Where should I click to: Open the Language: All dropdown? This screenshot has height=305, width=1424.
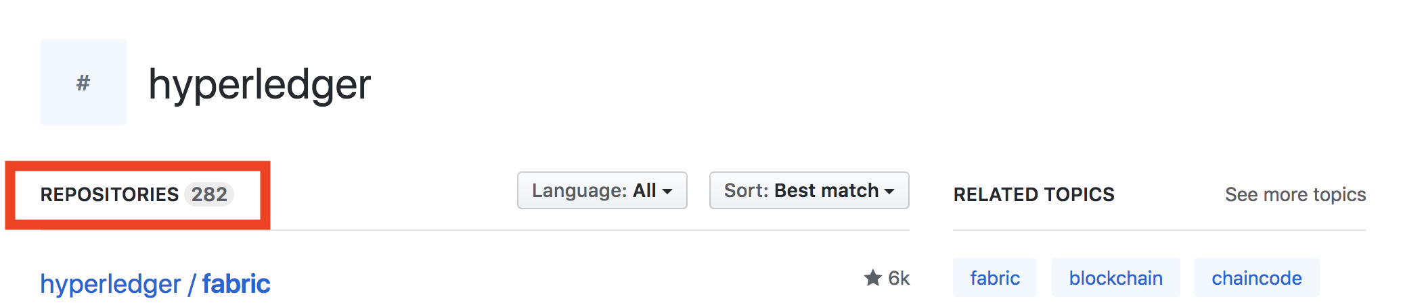point(602,191)
